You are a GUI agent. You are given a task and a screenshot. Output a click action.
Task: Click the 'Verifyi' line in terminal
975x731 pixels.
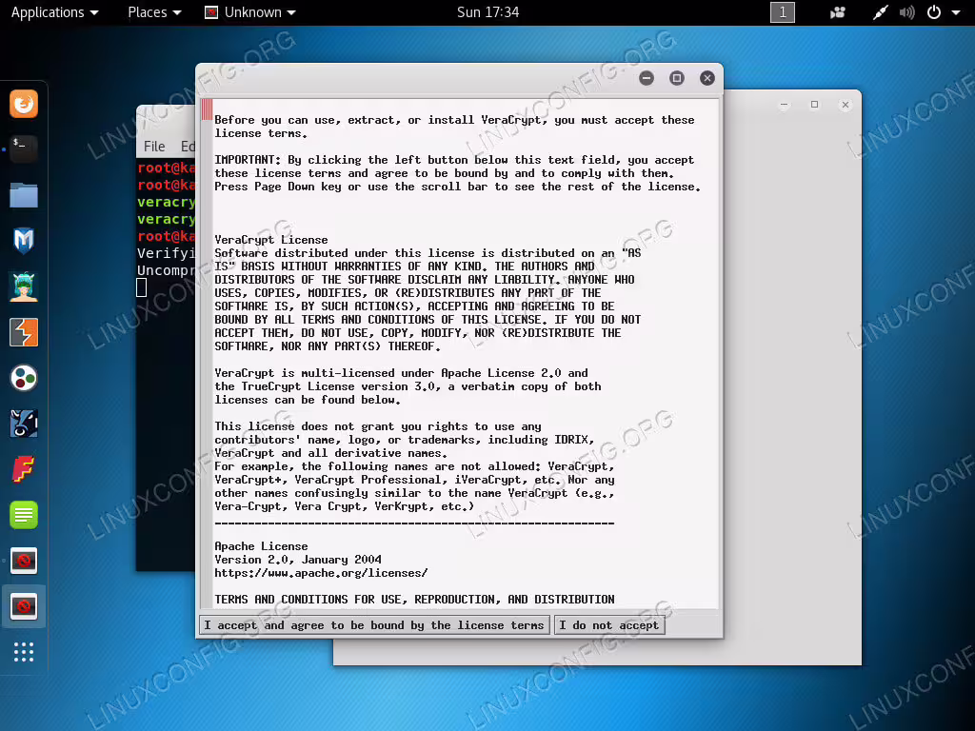(x=166, y=253)
